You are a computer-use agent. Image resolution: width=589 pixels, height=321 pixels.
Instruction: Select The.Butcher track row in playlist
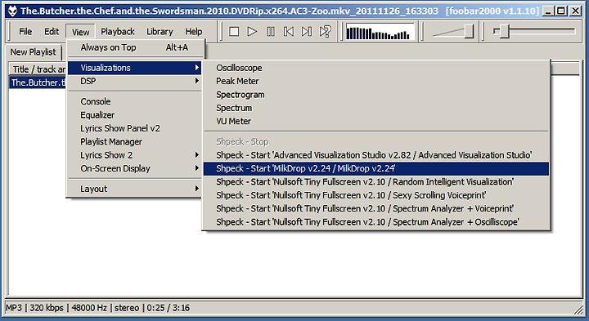[x=38, y=82]
